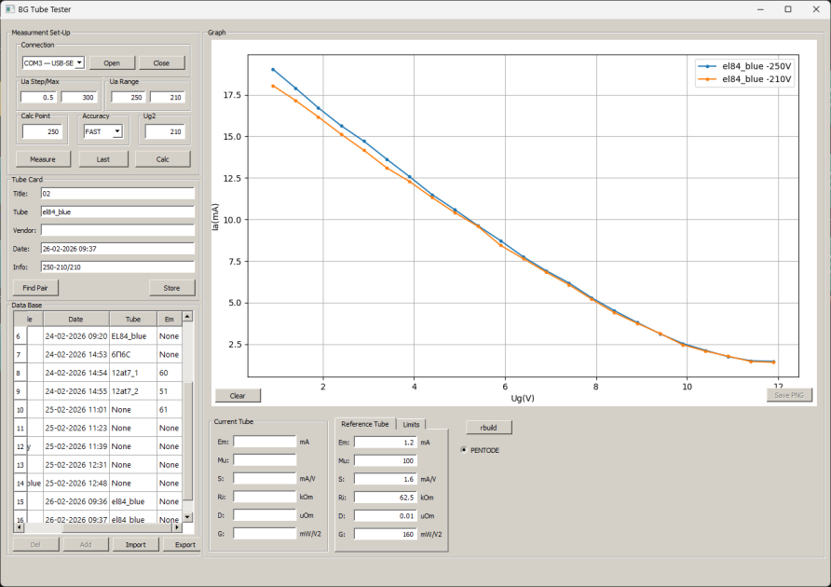Click the Ua Range field showing 250
This screenshot has width=831, height=587.
[128, 97]
